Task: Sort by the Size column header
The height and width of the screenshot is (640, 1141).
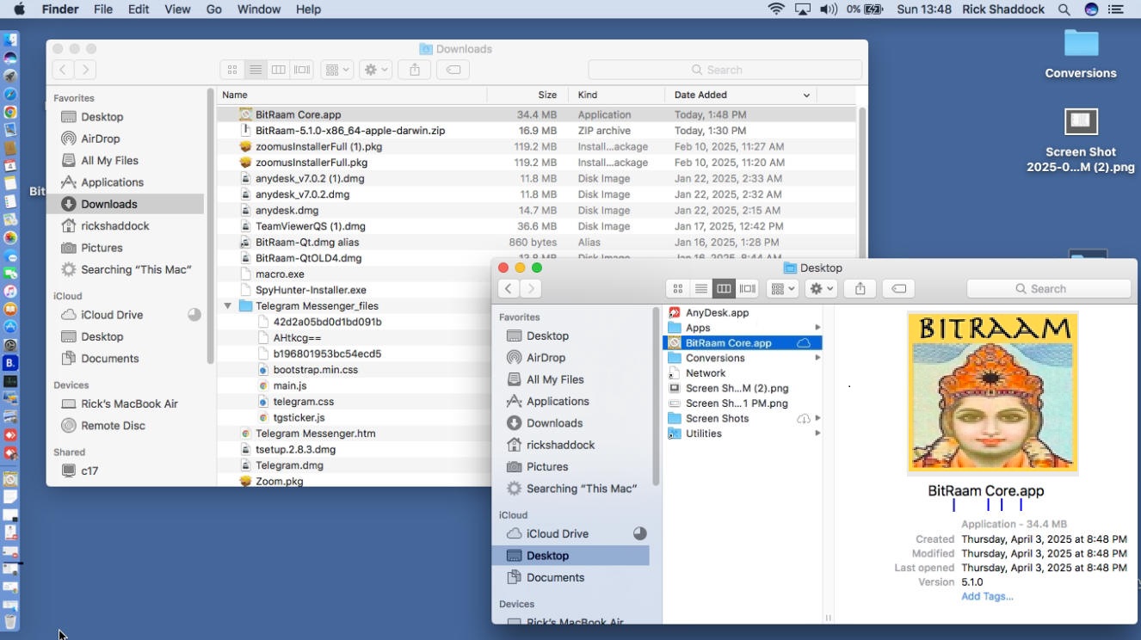Action: [x=528, y=95]
